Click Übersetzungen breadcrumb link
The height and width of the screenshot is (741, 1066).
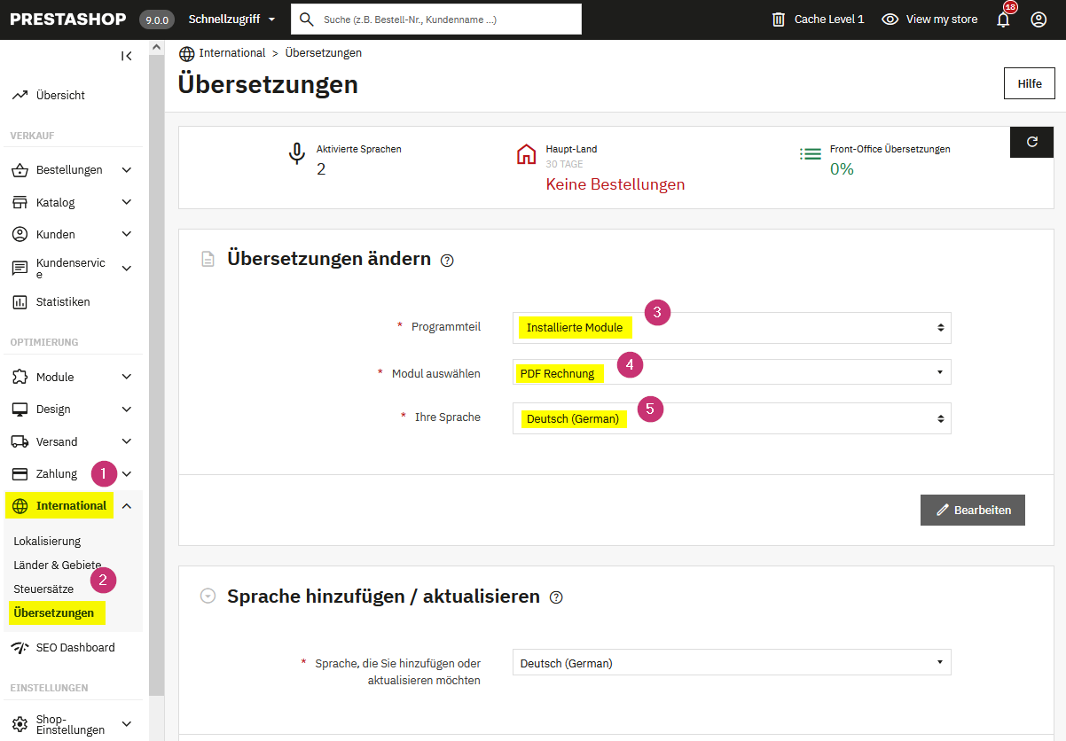click(x=324, y=53)
